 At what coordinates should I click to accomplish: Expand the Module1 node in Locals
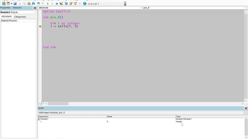[39, 119]
